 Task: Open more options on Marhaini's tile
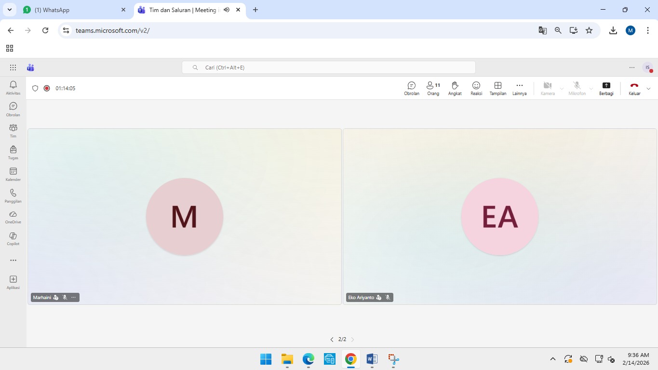click(x=73, y=298)
